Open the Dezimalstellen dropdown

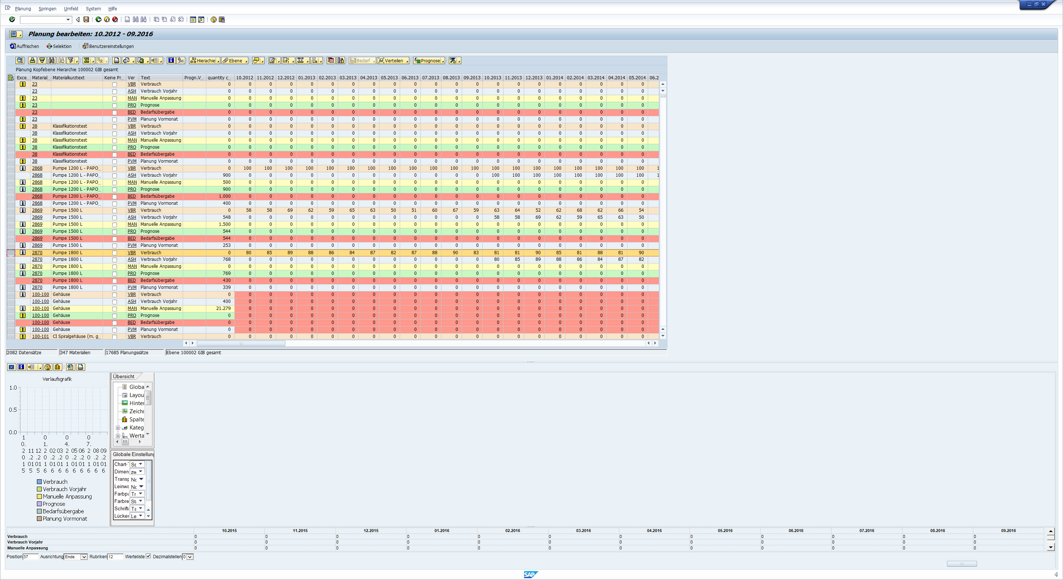click(190, 557)
